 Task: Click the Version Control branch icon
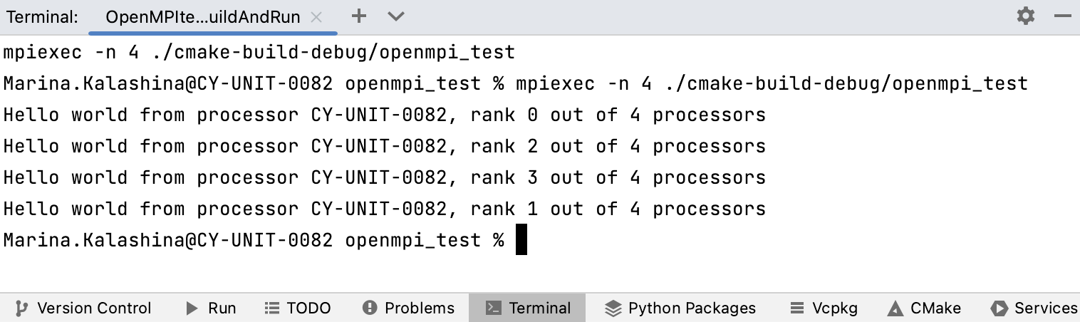point(21,308)
